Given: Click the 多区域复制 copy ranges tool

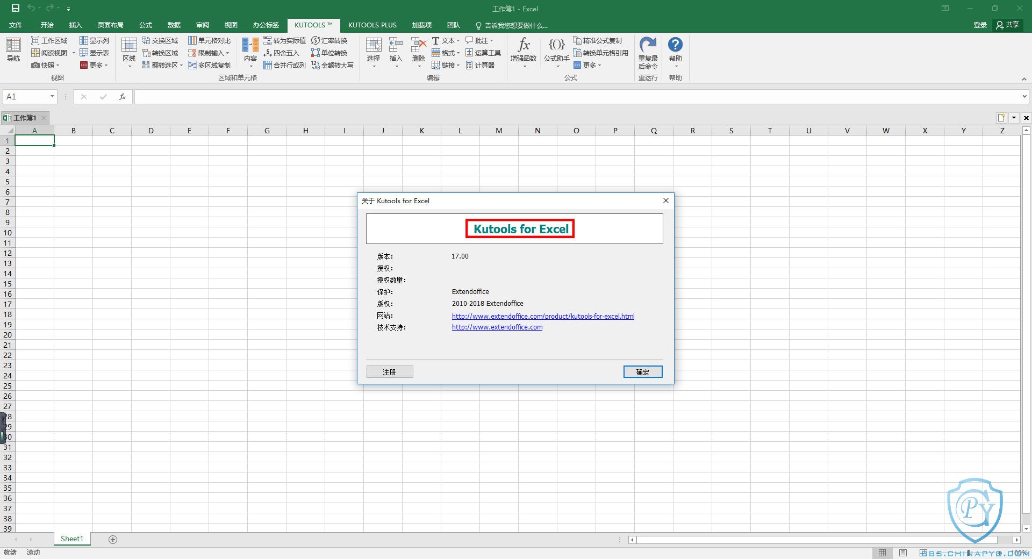Looking at the screenshot, I should 209,65.
